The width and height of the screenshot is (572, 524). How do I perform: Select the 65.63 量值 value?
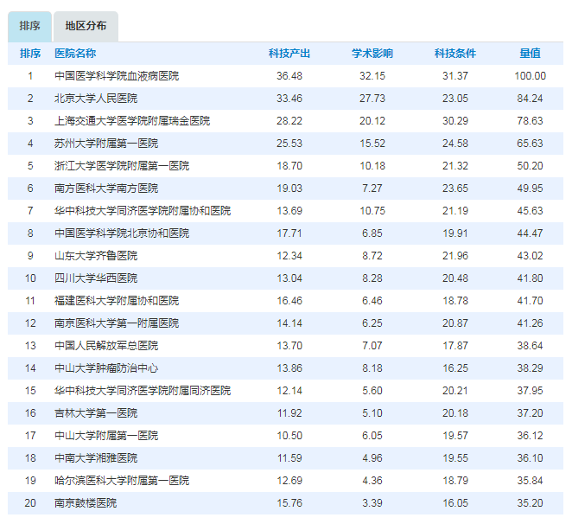(530, 144)
